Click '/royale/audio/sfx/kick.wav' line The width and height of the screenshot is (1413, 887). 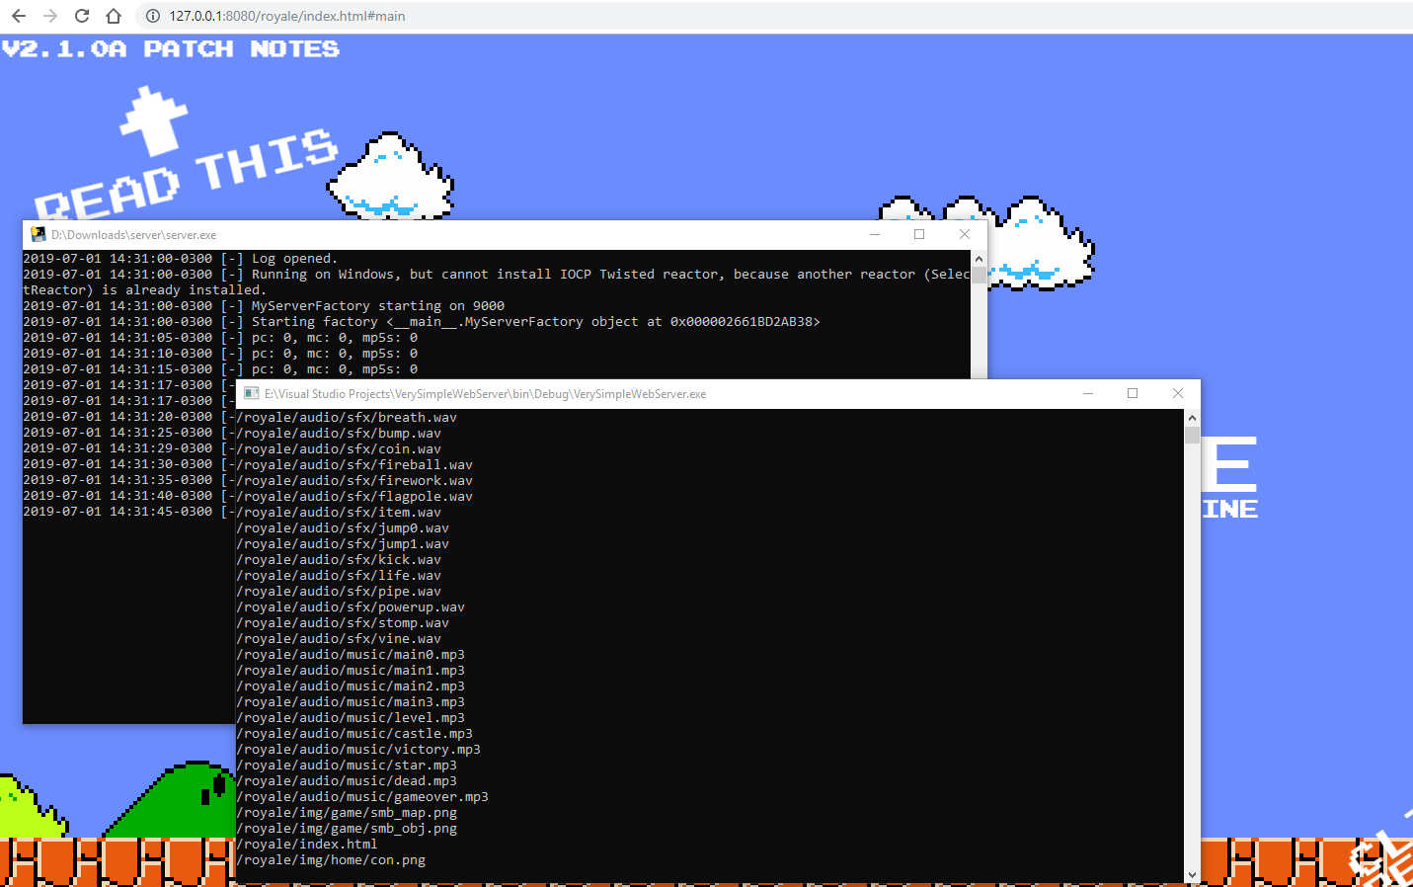pos(339,560)
